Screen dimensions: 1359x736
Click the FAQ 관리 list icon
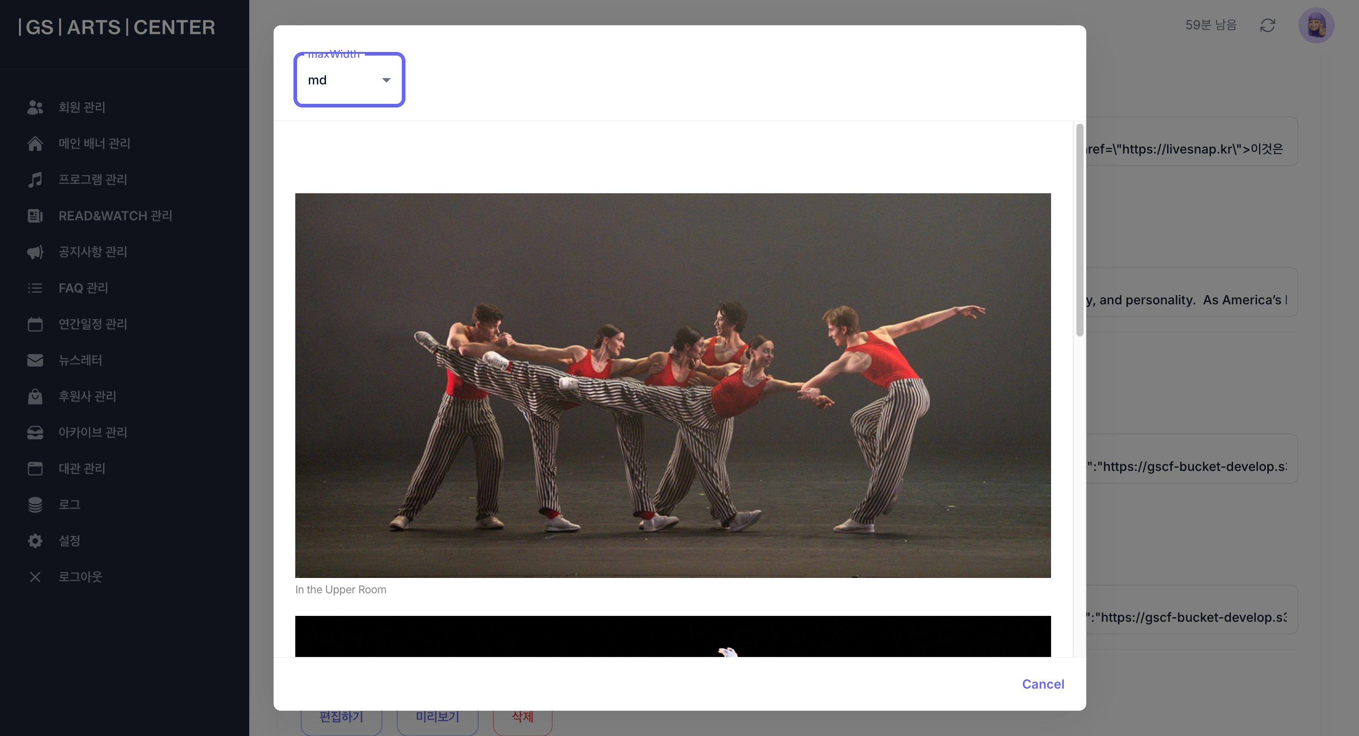pos(35,288)
